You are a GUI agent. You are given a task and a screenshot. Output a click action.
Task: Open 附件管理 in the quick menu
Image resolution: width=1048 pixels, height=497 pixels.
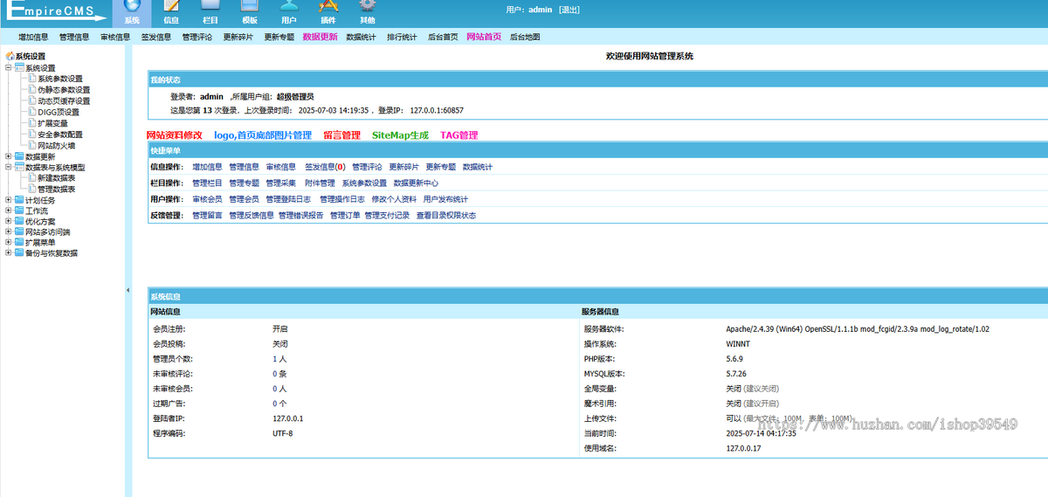click(320, 183)
